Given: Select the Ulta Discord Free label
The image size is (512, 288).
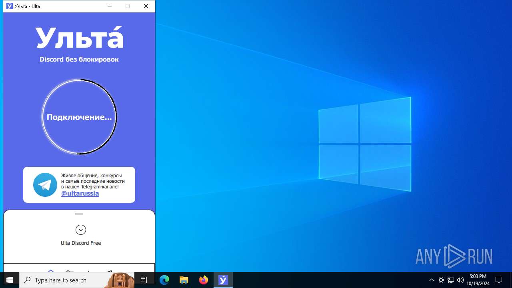Looking at the screenshot, I should point(81,243).
